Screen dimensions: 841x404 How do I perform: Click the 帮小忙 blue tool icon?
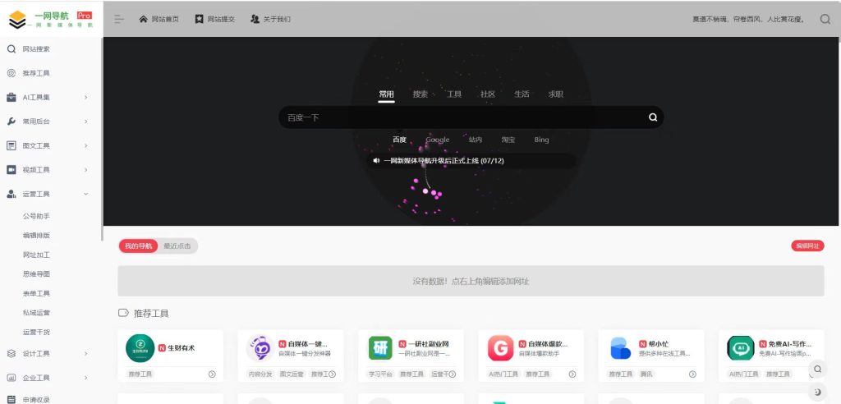(x=621, y=348)
